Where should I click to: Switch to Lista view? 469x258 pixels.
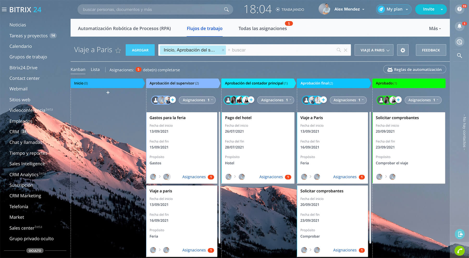pos(95,70)
